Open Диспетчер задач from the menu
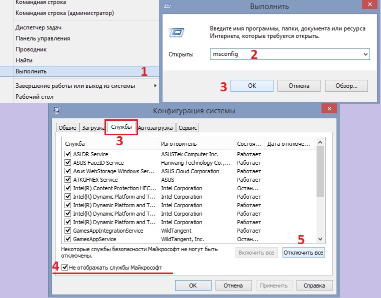This screenshot has width=381, height=298. click(38, 27)
